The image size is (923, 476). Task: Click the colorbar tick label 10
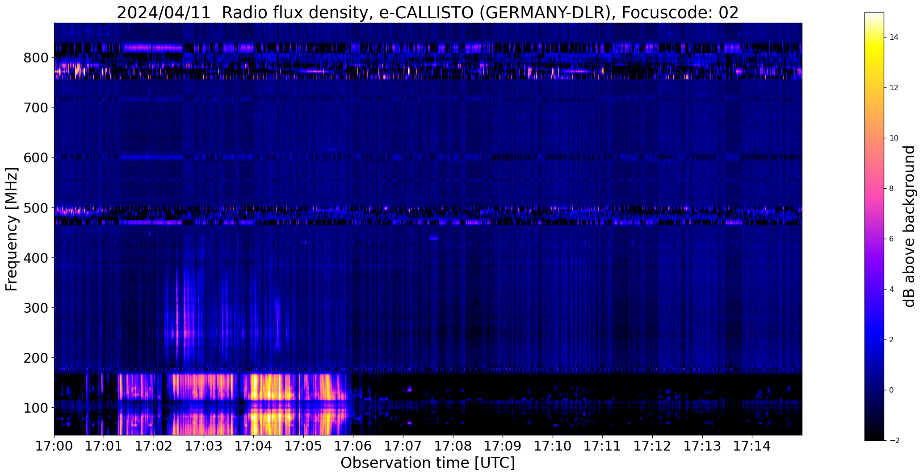(x=894, y=138)
